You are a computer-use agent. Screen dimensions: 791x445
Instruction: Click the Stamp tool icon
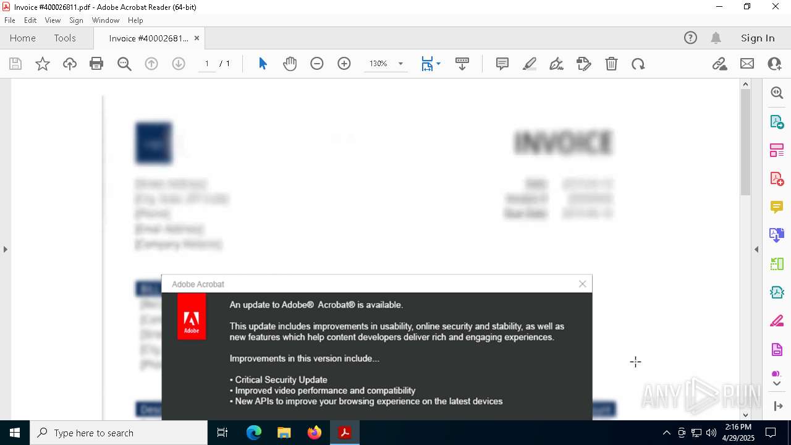584,64
